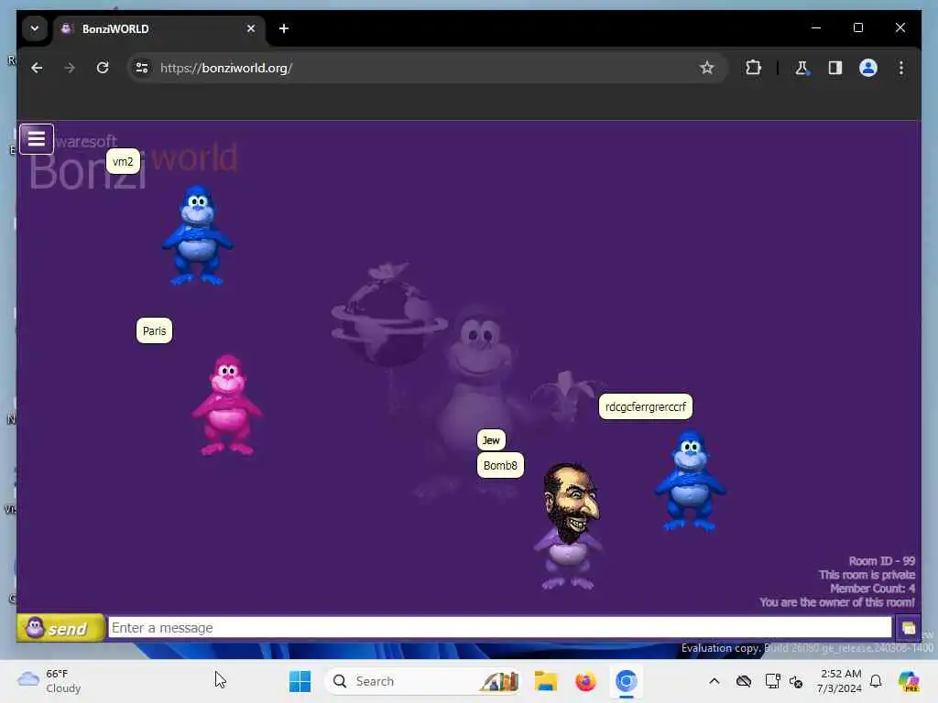
Task: Toggle the browser side panel
Action: [x=835, y=68]
